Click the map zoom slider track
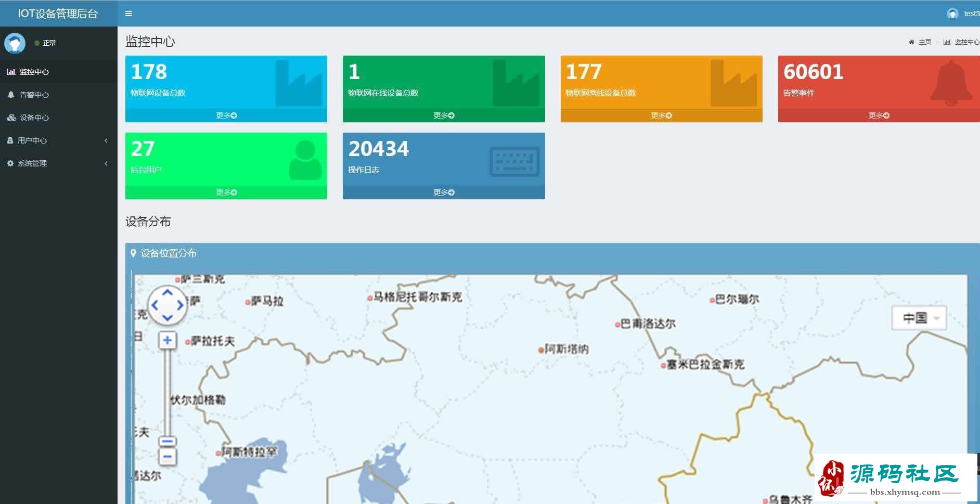The image size is (980, 504). coord(167,393)
